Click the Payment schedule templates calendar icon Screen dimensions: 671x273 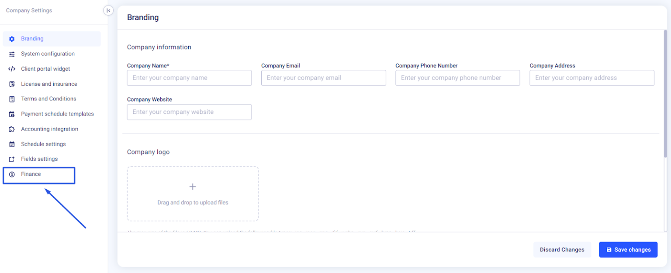[x=12, y=114]
